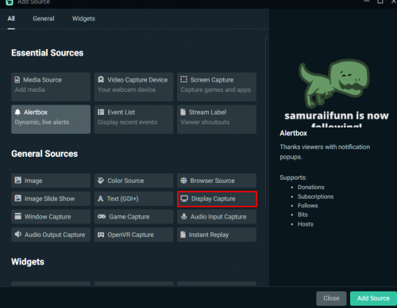The image size is (397, 308).
Task: Click the Hosts bullet item
Action: 306,224
